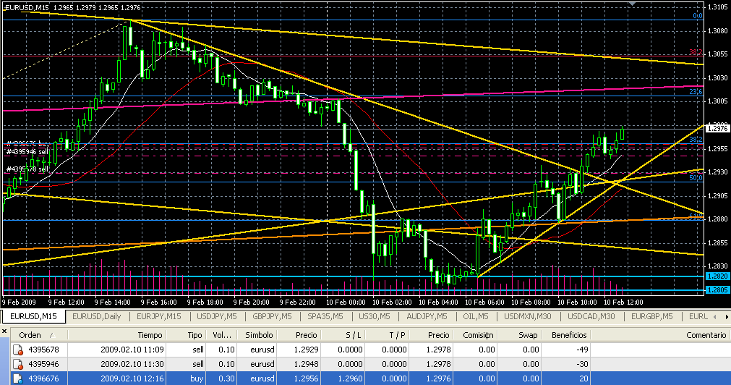Close the terminal panel with the X
Image resolution: width=731 pixels, height=385 pixels.
coord(4,331)
